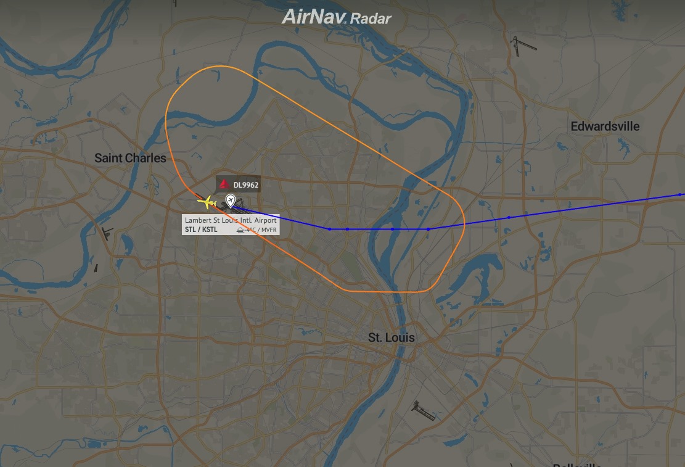Click the blue track waypoint just past the river crossing
The height and width of the screenshot is (467, 685).
point(428,229)
